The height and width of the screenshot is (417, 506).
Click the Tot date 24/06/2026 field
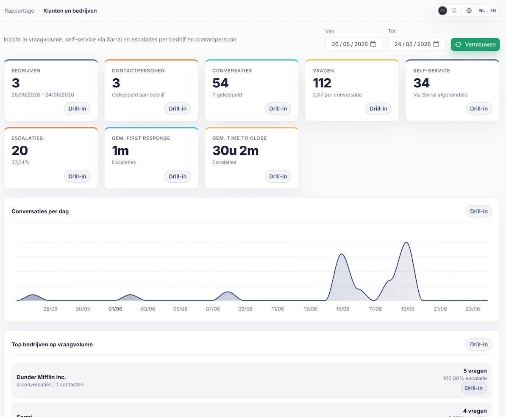(x=417, y=44)
